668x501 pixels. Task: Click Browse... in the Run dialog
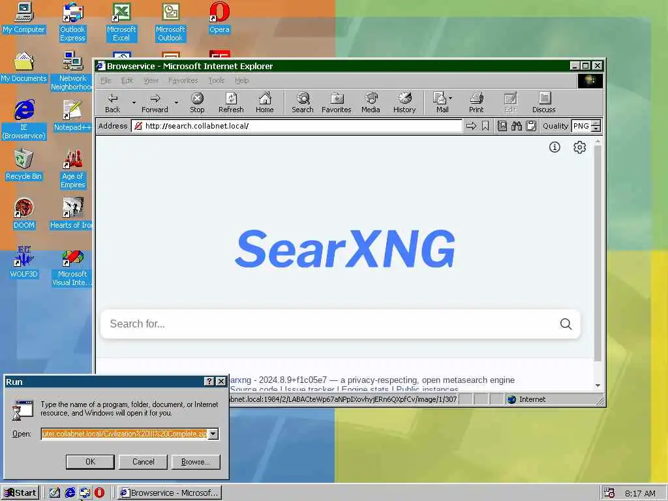click(196, 462)
